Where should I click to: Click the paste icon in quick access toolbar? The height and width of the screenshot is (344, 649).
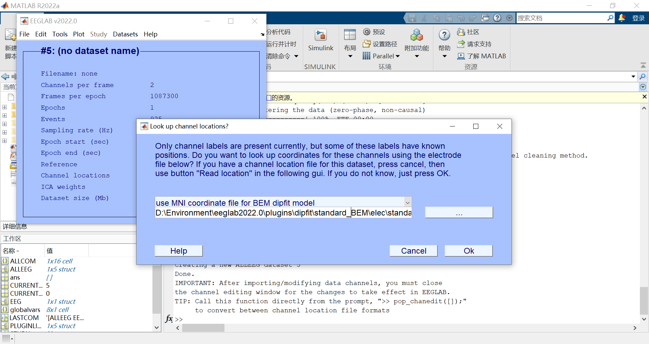click(x=449, y=18)
